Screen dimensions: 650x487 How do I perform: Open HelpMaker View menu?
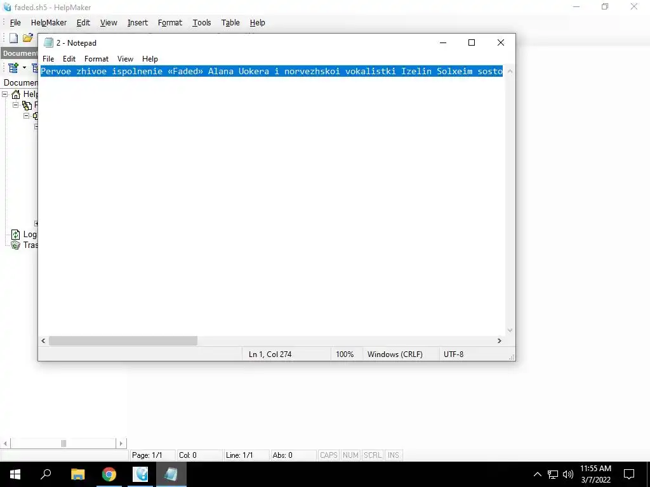[109, 23]
